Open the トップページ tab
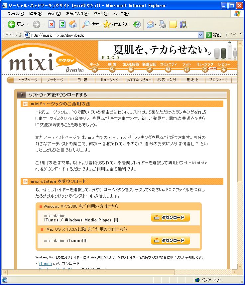245x285 pixels. (28, 80)
